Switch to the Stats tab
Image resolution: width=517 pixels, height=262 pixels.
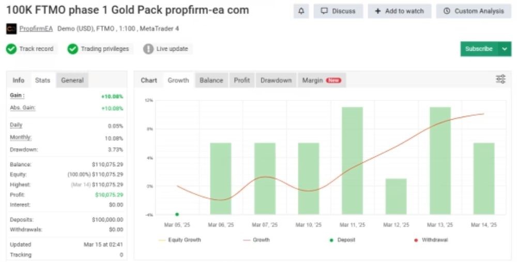coord(42,80)
